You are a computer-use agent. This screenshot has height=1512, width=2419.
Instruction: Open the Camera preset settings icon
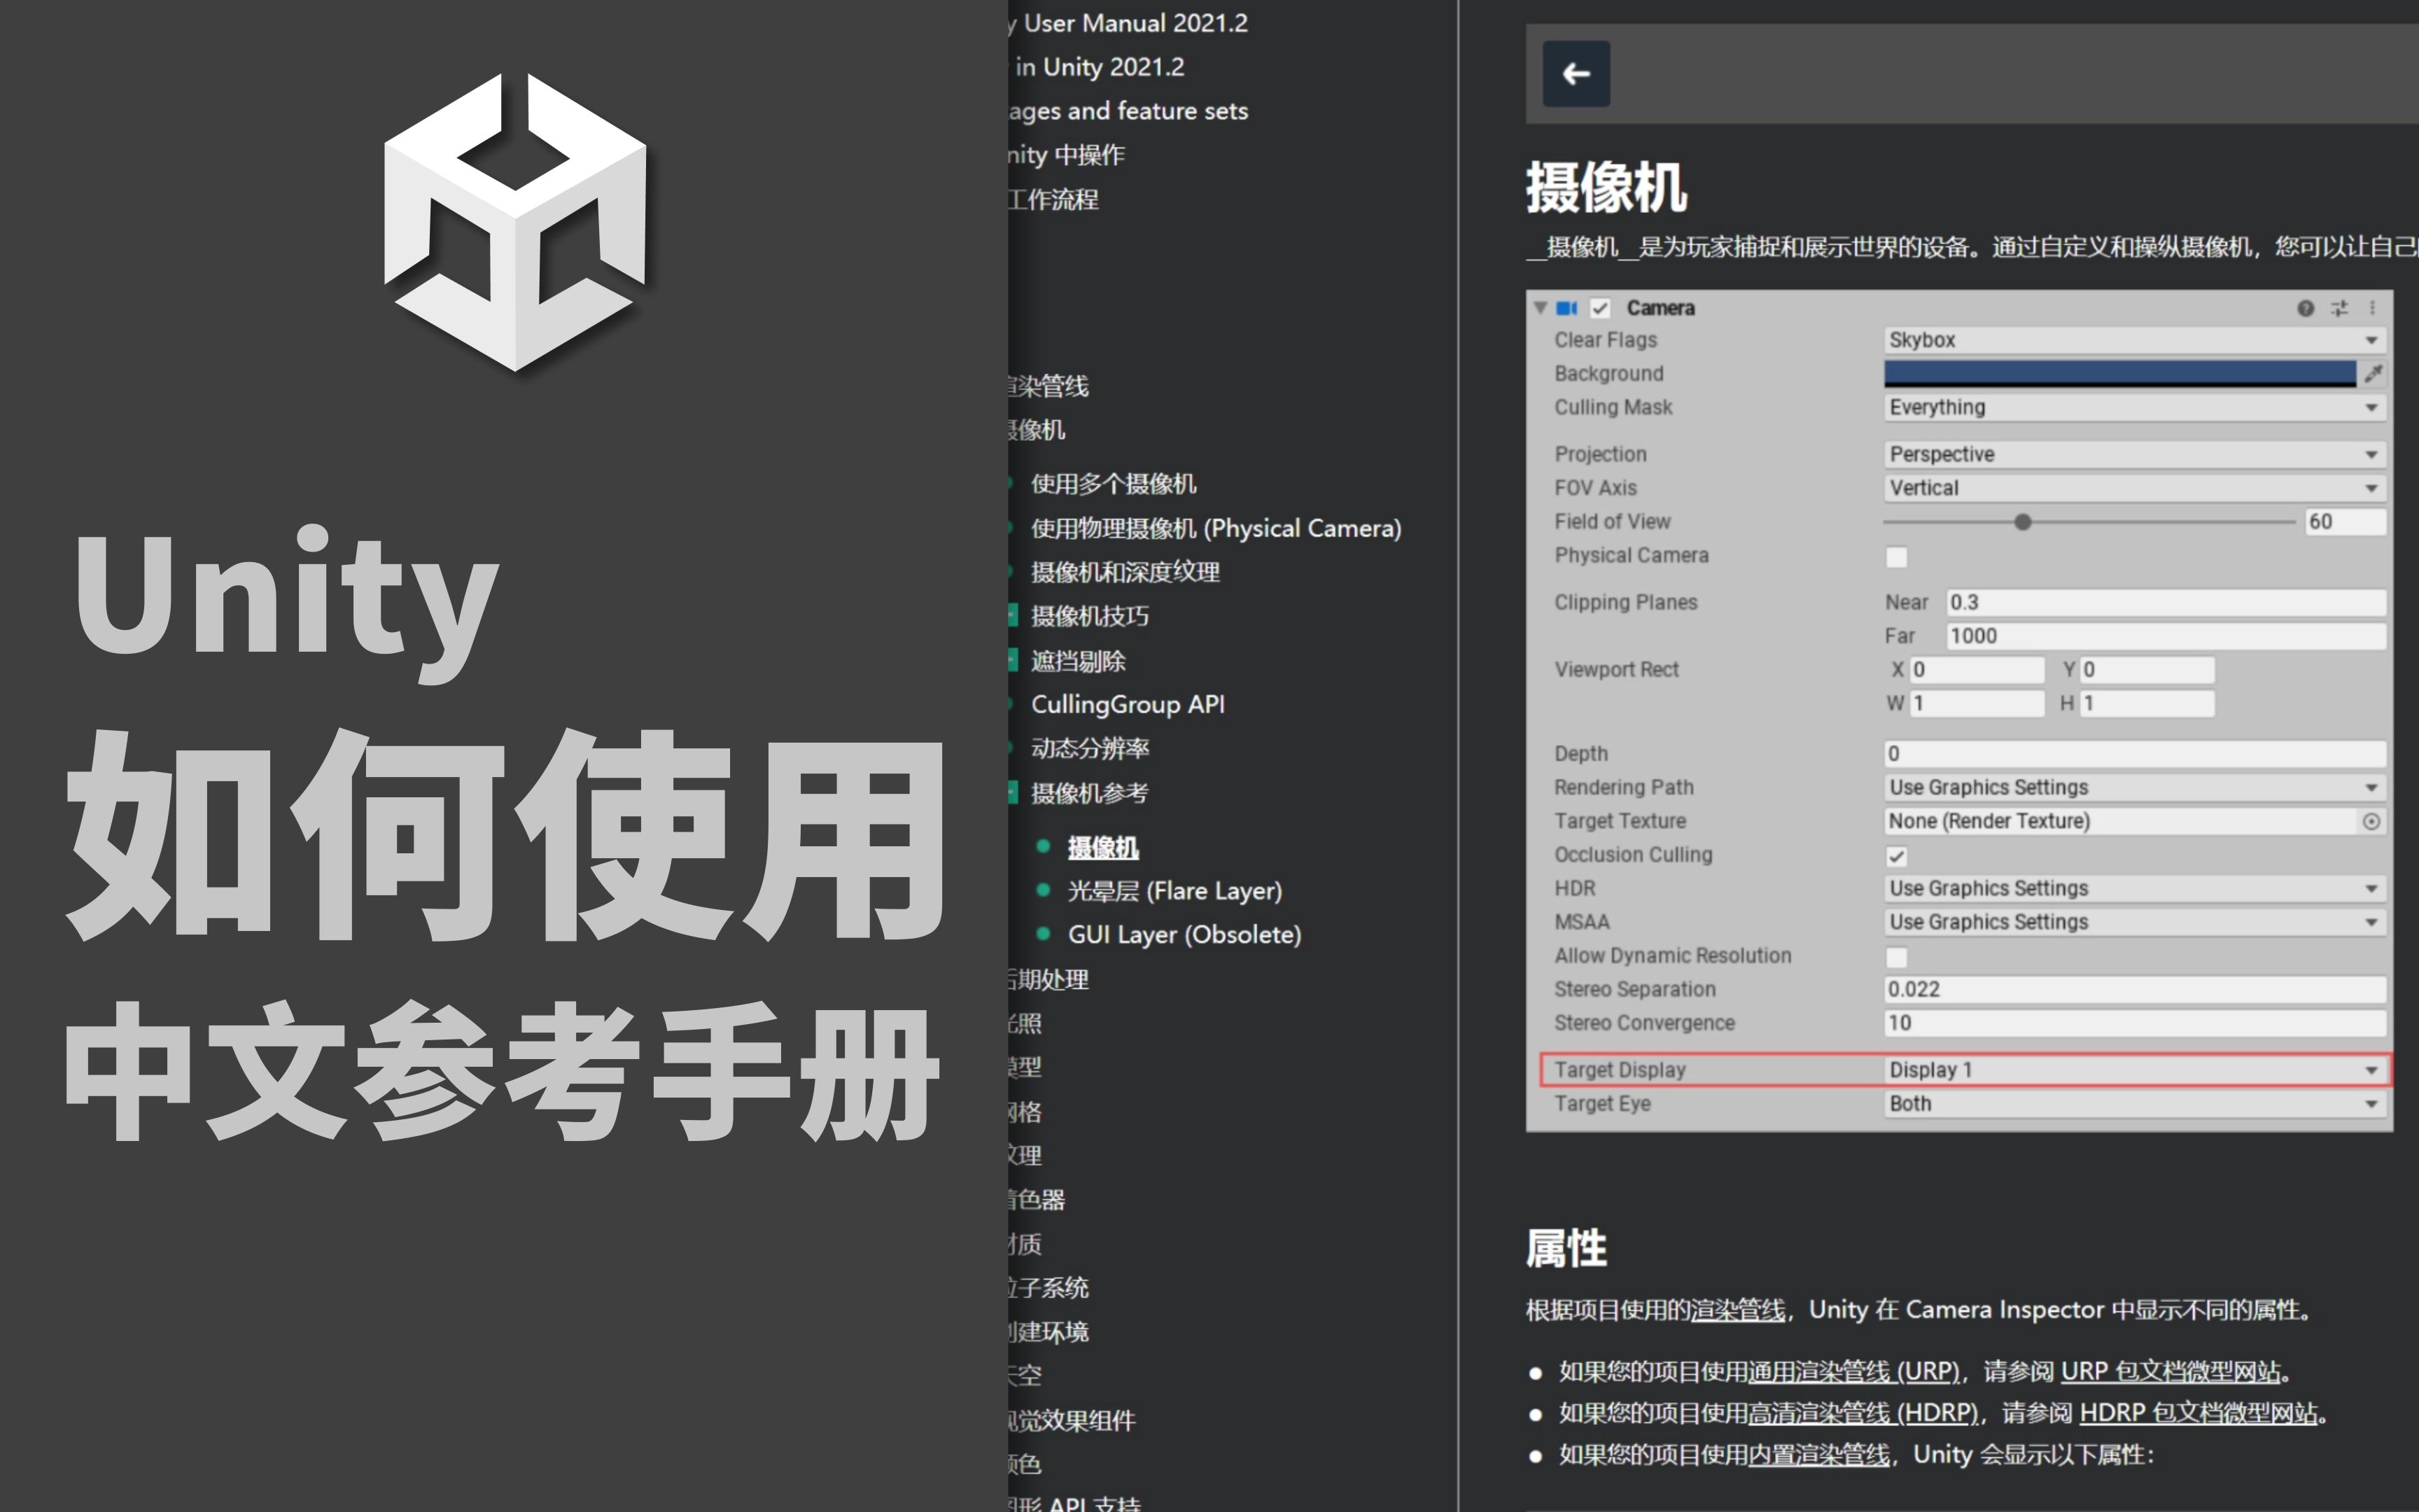pos(2339,308)
